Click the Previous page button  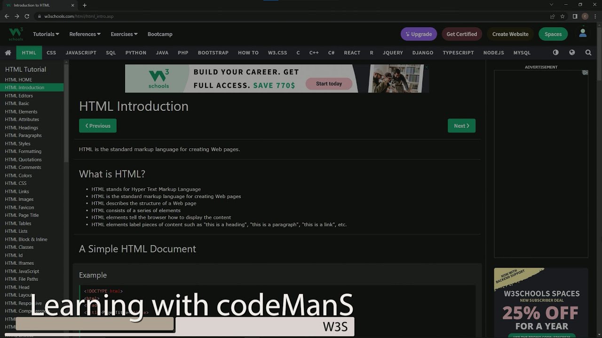tap(98, 126)
